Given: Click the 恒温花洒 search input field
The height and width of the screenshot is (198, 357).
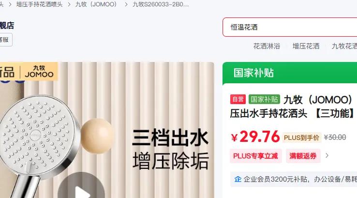Looking at the screenshot, I should point(290,27).
